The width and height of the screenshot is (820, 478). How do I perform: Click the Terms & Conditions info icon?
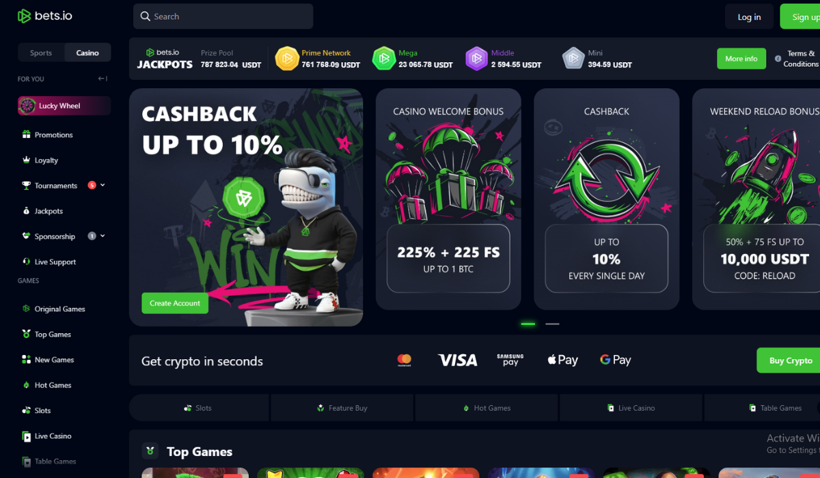tap(778, 59)
